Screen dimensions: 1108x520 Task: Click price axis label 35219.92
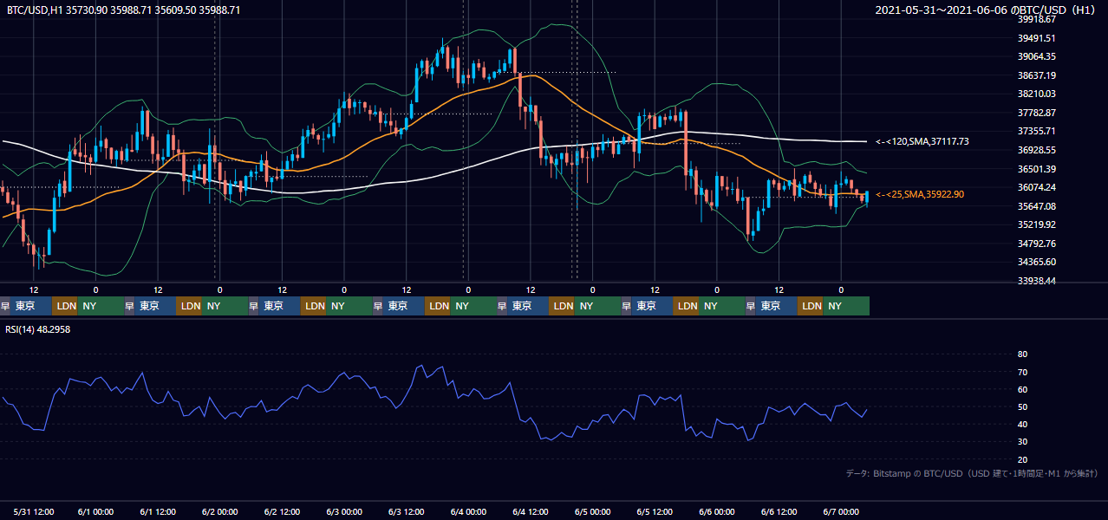coord(1036,224)
